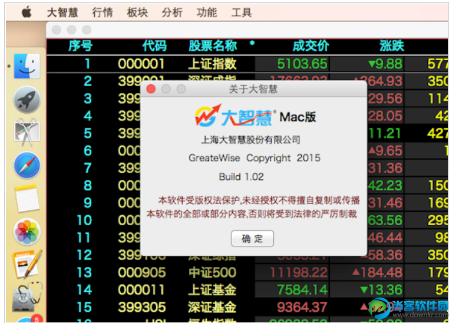Click the change value 11.21
This screenshot has height=323, width=449.
(x=385, y=133)
